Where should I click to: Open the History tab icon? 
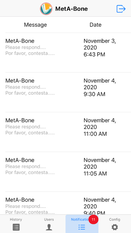click(x=16, y=227)
